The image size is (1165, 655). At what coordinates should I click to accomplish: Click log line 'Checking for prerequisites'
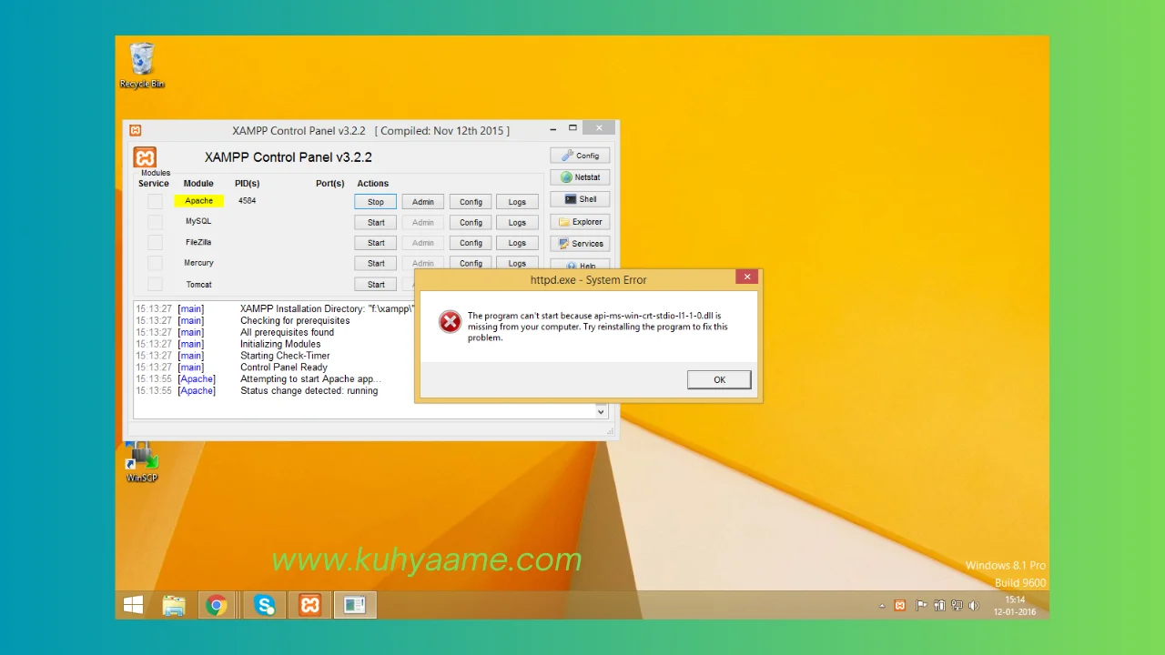click(295, 321)
